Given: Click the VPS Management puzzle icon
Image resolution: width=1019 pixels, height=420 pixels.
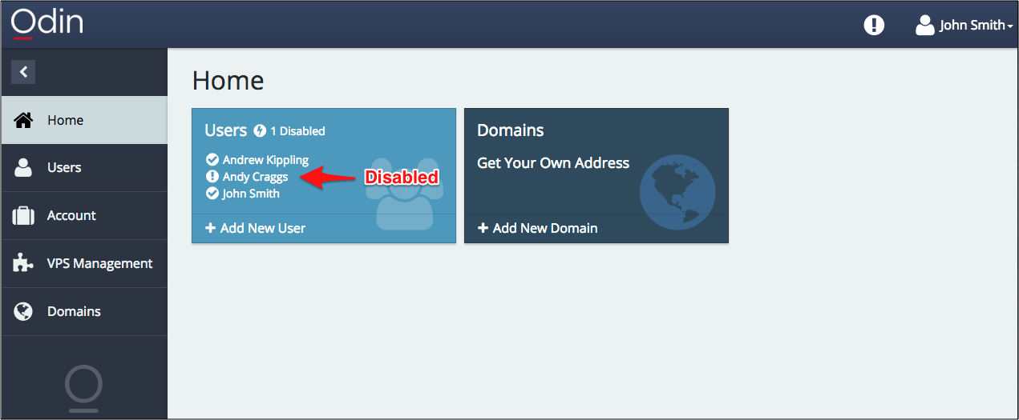Looking at the screenshot, I should [x=24, y=264].
